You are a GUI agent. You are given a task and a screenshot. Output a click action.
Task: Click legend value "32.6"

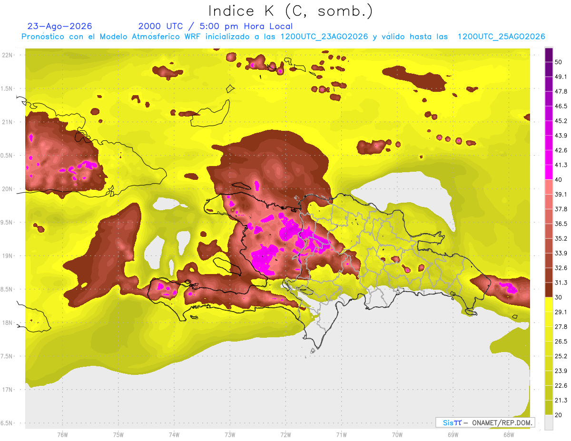561,268
